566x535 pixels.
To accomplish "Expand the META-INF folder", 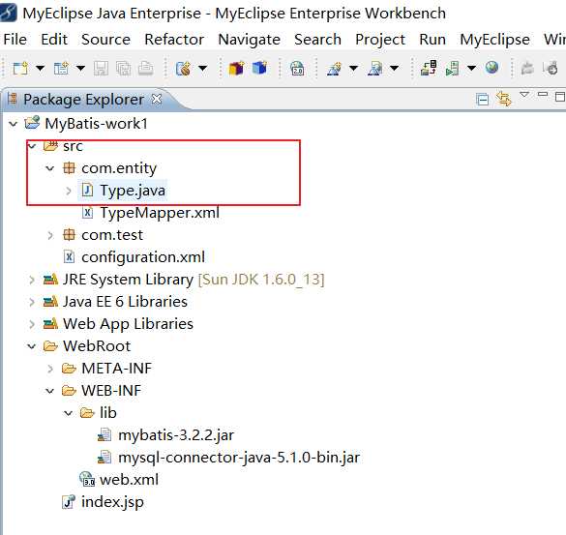I will [50, 369].
